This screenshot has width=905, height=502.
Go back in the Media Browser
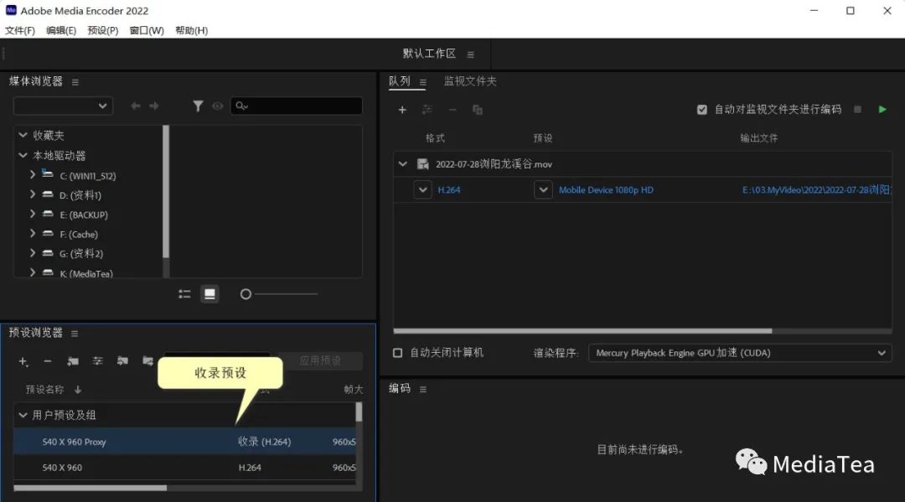[136, 106]
